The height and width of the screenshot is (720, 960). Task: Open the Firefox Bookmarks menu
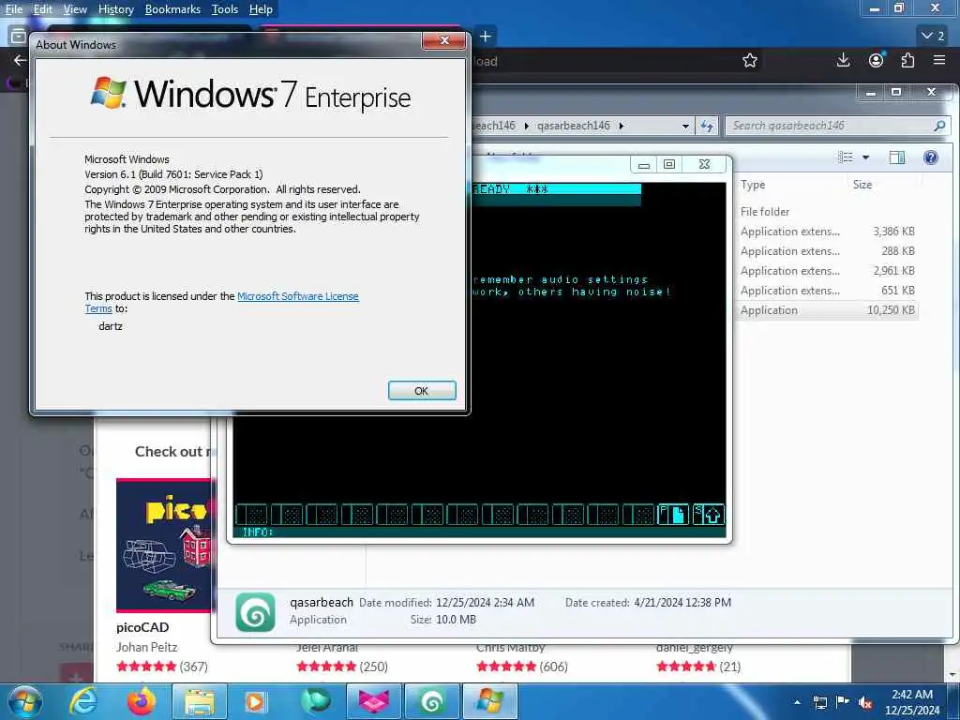tap(172, 9)
